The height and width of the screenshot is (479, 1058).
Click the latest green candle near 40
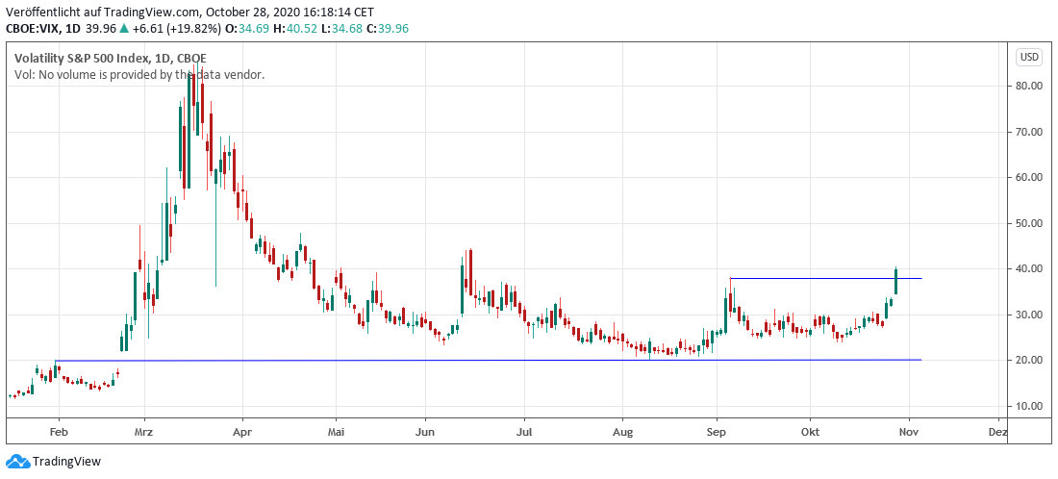[x=895, y=281]
